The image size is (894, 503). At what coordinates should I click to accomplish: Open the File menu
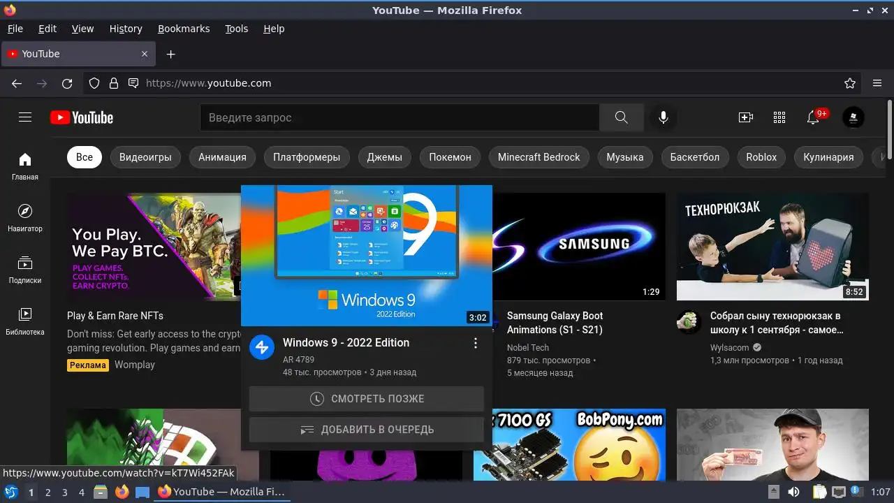pyautogui.click(x=15, y=29)
